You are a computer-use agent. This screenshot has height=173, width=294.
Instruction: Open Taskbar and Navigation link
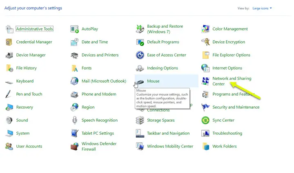[168, 134]
